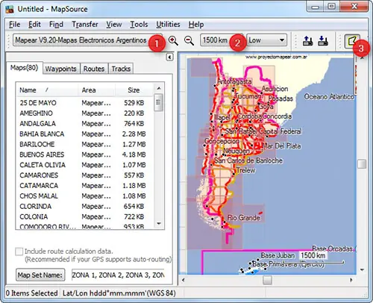
Task: Click the MapSource app icon in the title bar
Action: (10, 9)
